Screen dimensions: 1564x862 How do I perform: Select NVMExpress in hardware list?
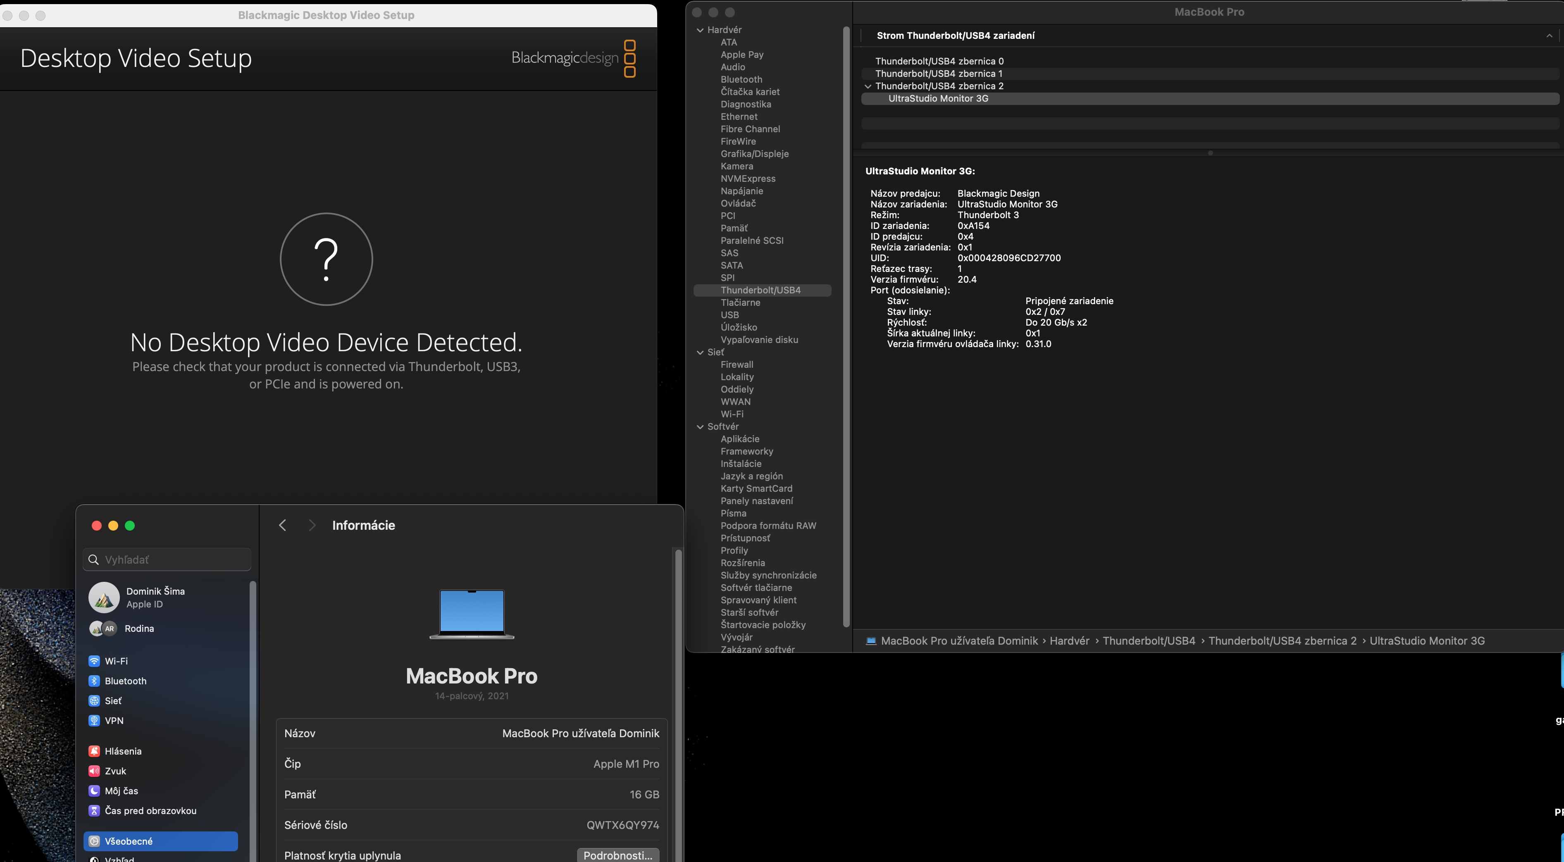[x=747, y=179]
